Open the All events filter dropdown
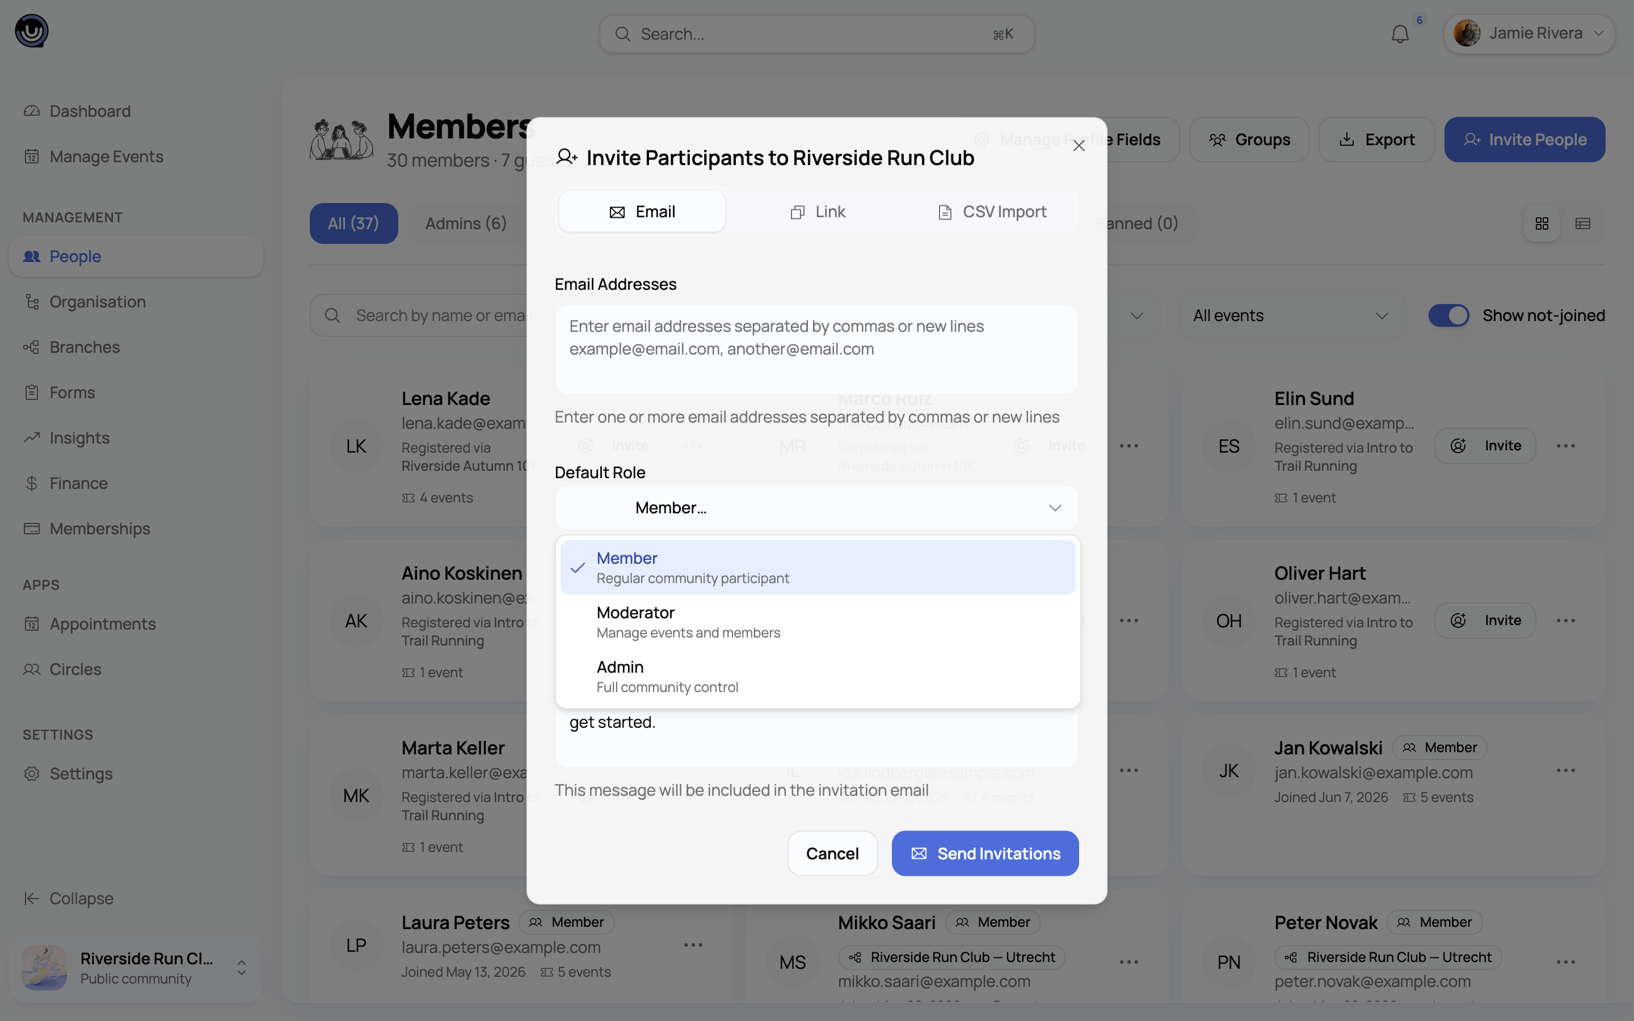The image size is (1634, 1021). click(x=1291, y=315)
